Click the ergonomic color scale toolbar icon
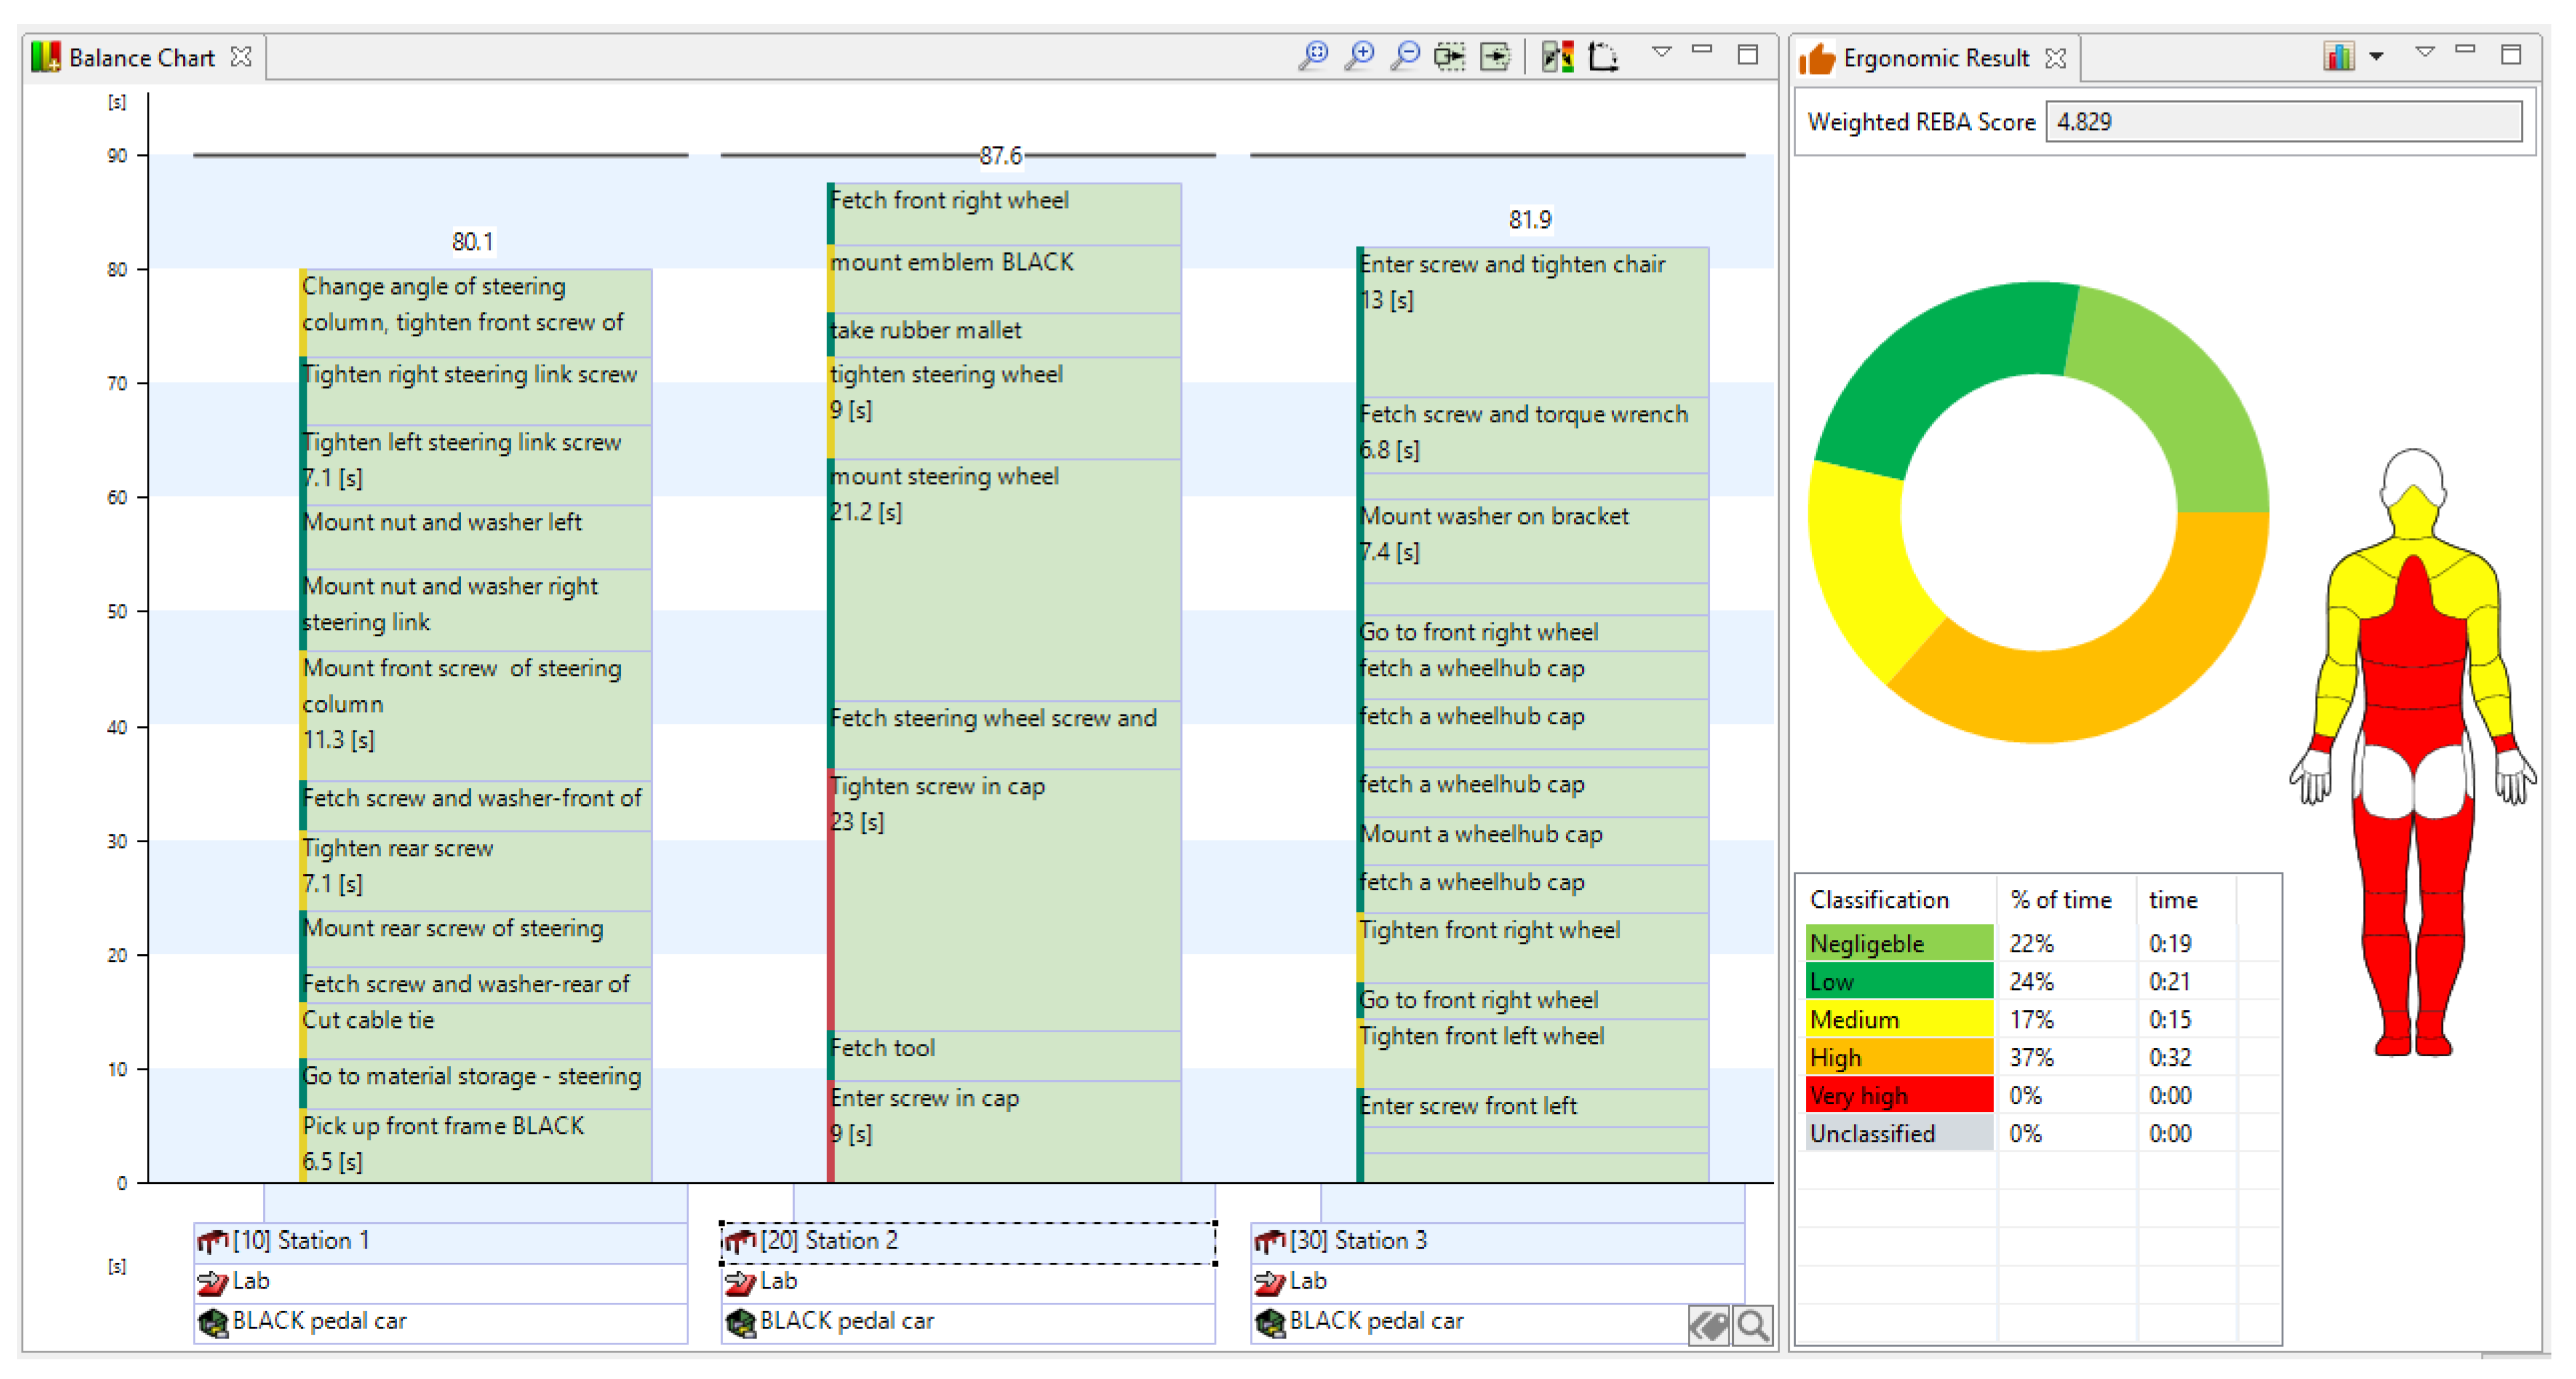2576x1379 pixels. click(x=1557, y=55)
